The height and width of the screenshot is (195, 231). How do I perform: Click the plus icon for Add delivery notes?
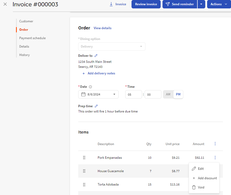[83, 73]
